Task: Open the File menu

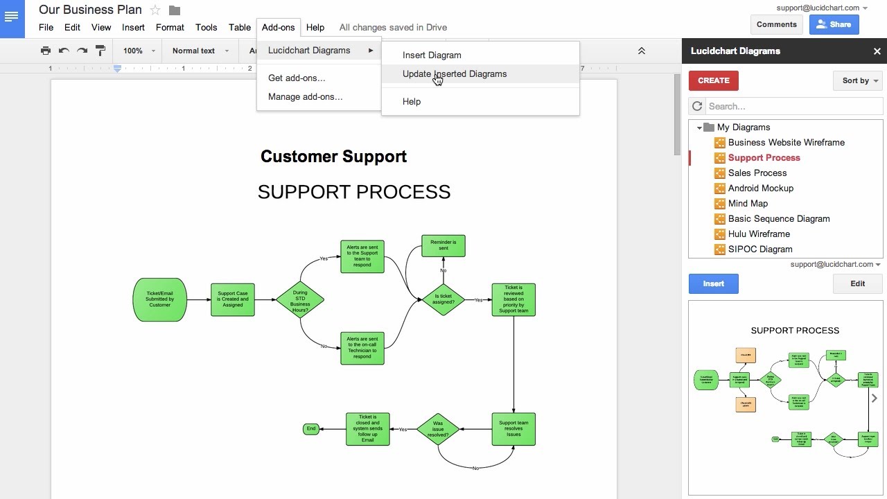Action: [x=46, y=28]
